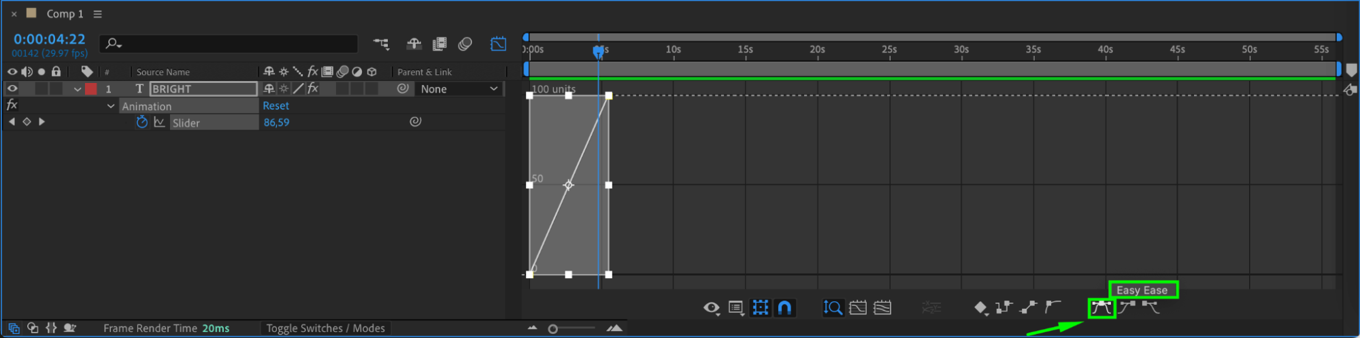Click the Easy Ease keyframe button
The image size is (1360, 338).
(x=1101, y=308)
